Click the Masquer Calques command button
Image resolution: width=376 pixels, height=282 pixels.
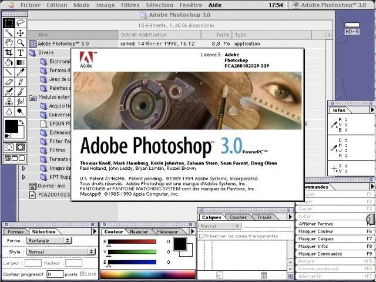(335, 239)
